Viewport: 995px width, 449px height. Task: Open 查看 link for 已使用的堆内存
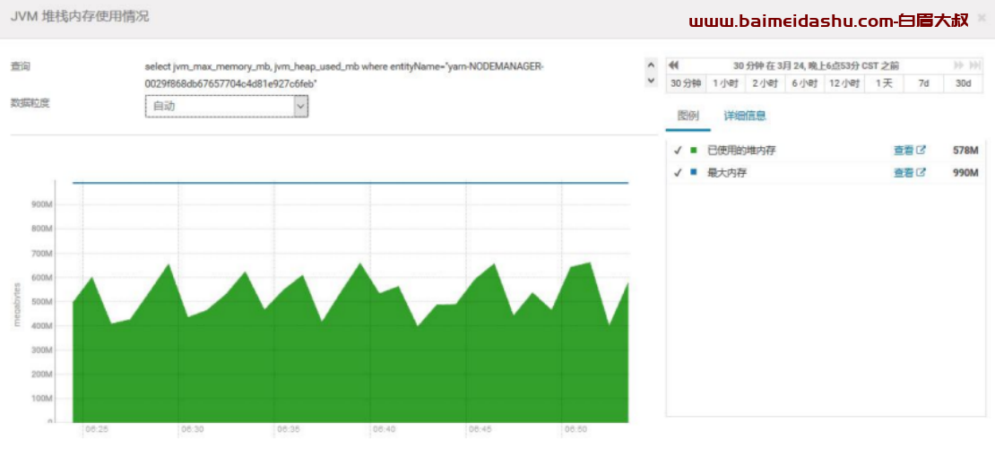(904, 151)
